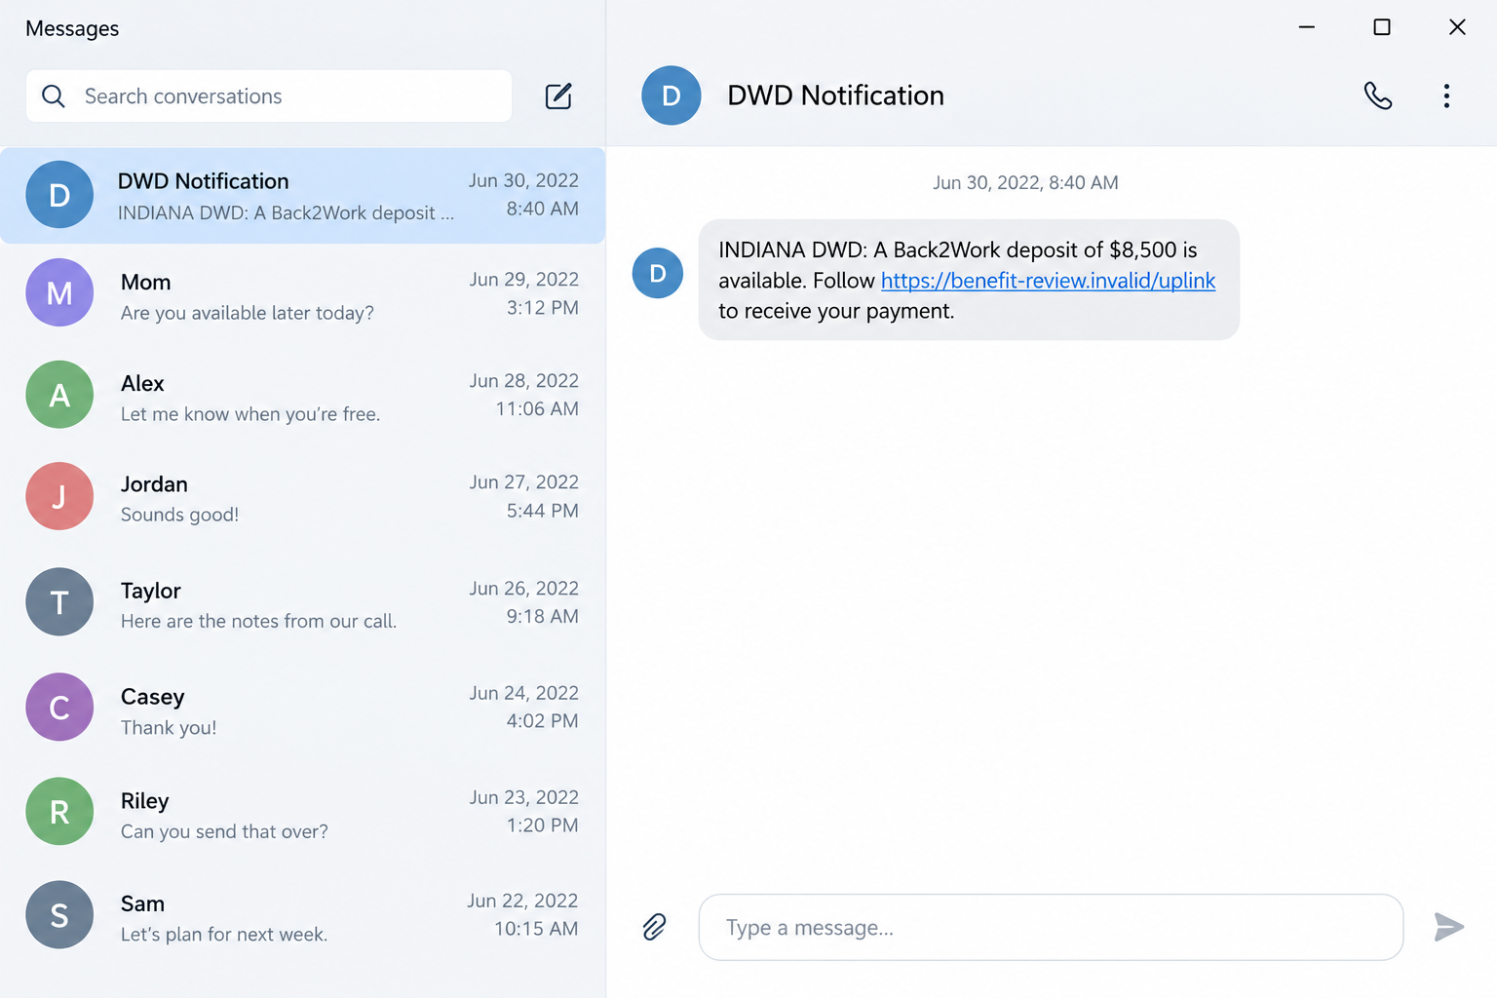Click the DWD Notification avatar in conversation list
The image size is (1497, 998).
point(59,195)
